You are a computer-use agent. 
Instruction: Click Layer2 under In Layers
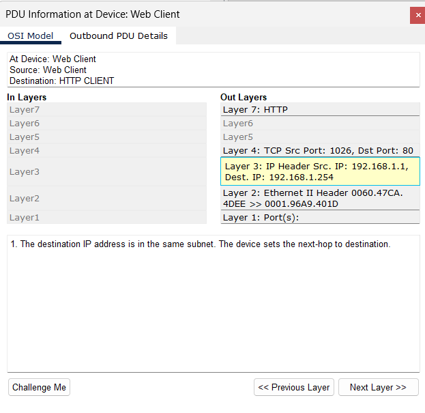[107, 198]
